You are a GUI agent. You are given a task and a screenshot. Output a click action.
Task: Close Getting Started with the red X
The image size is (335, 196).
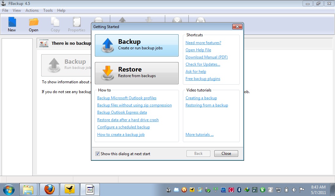pyautogui.click(x=237, y=27)
